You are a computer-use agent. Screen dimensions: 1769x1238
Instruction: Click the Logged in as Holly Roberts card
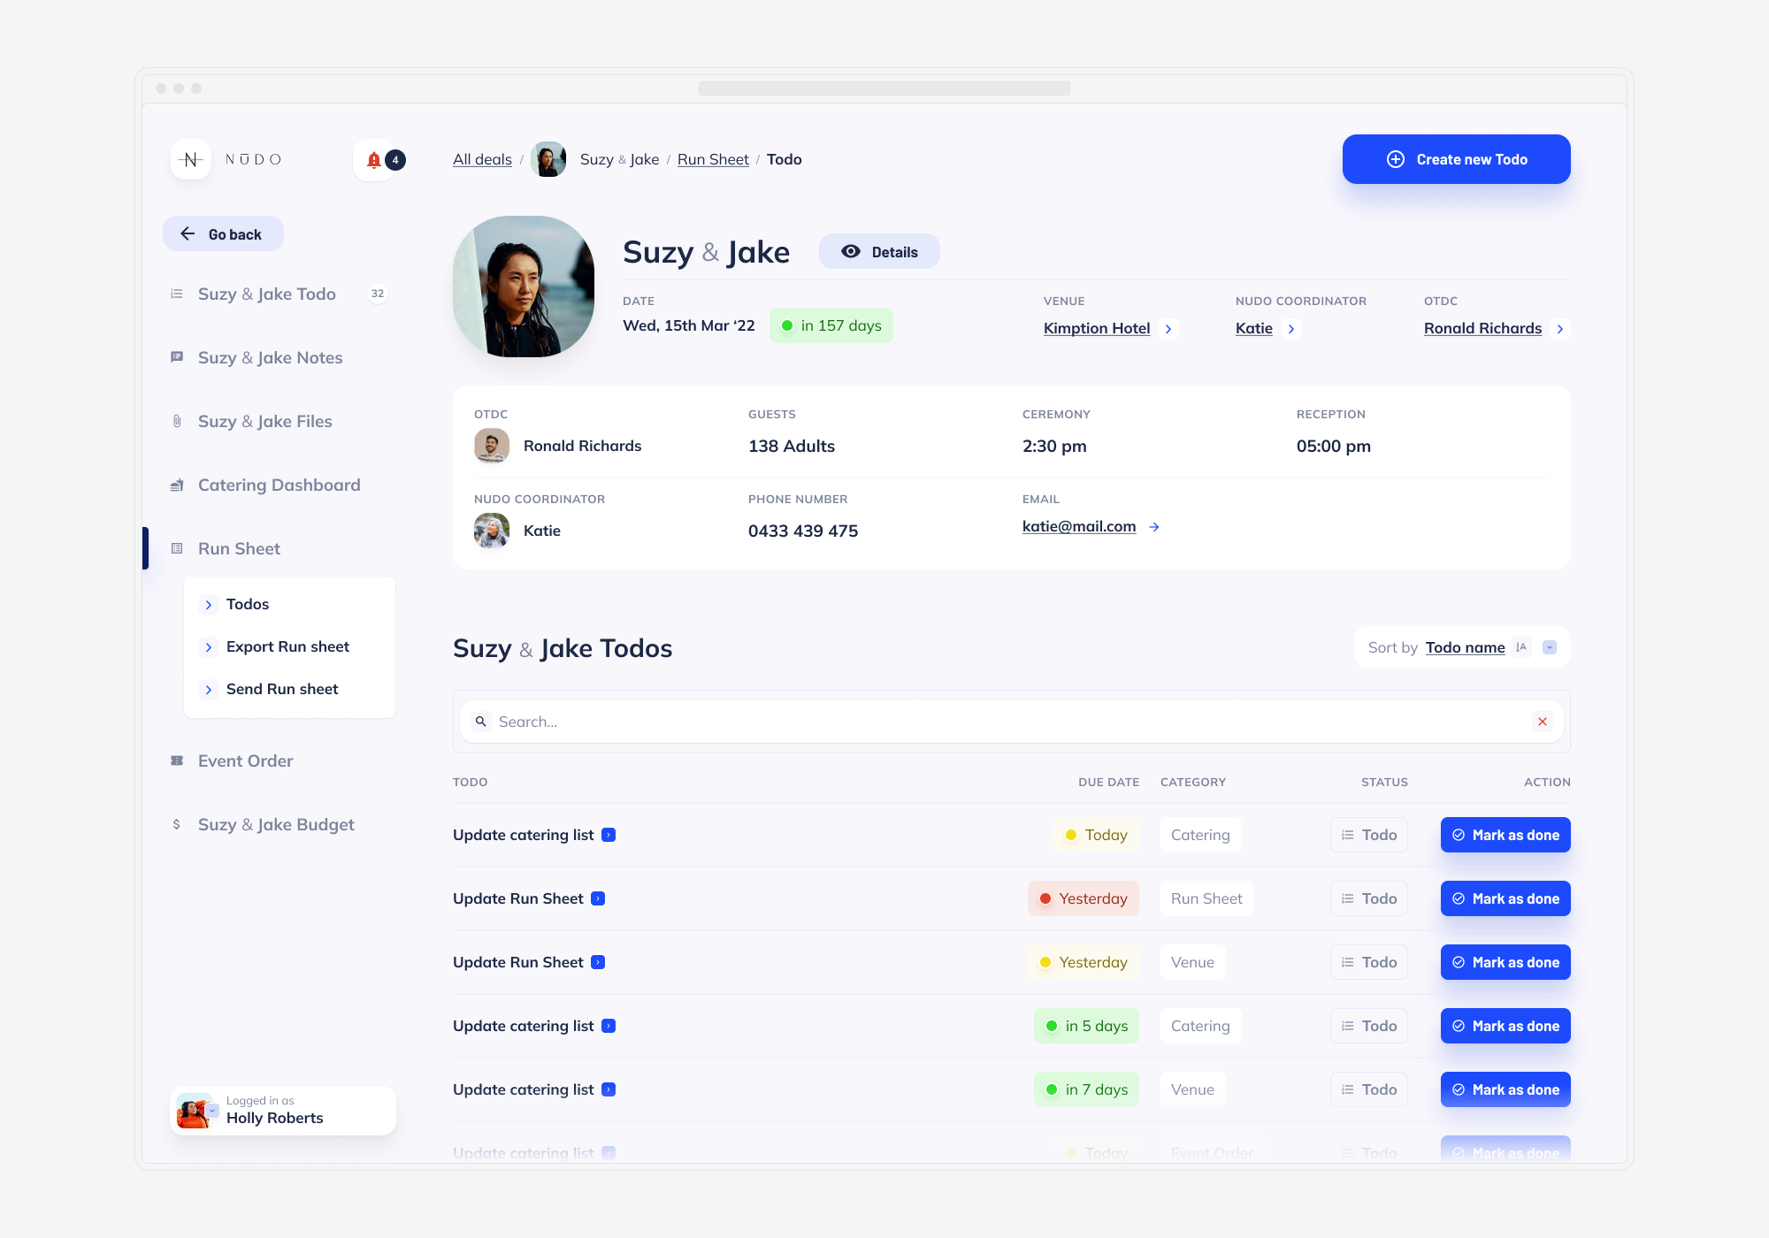[x=283, y=1111]
